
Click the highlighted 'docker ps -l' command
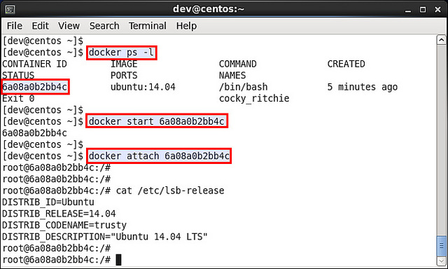pos(121,53)
